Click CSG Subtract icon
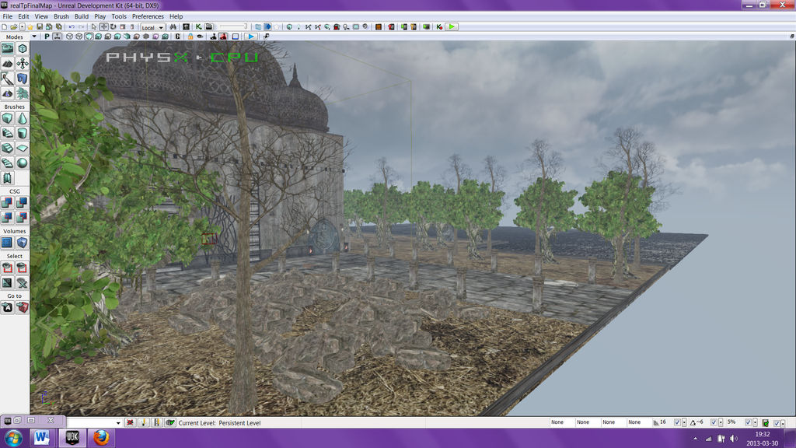796x448 pixels. [23, 203]
